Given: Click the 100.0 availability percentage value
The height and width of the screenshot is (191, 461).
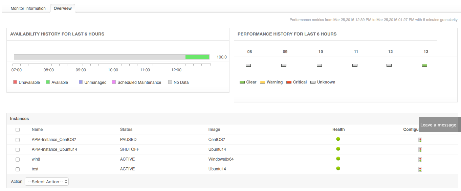Looking at the screenshot, I should 222,57.
